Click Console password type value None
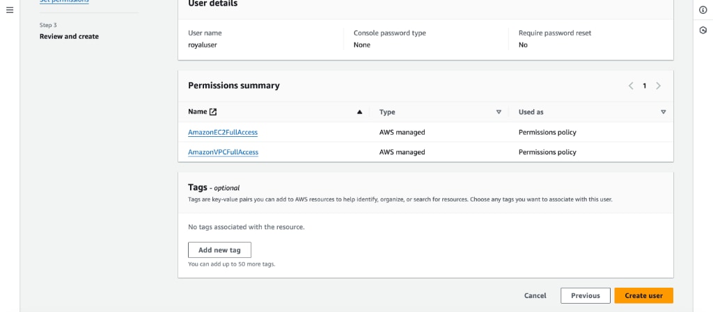The image size is (713, 312). click(x=362, y=45)
